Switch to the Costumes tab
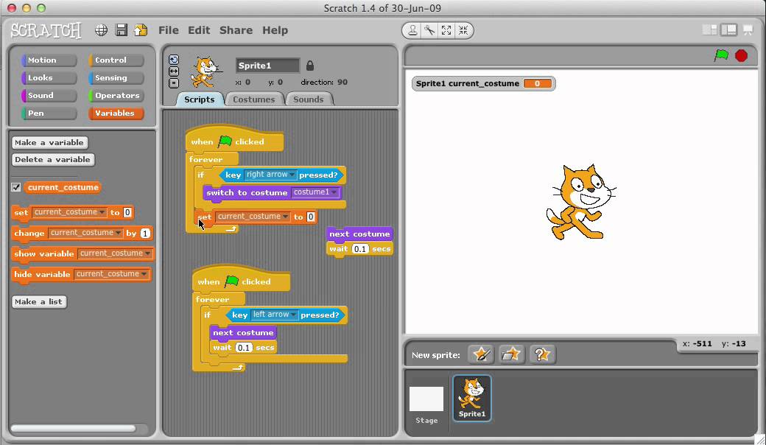 pyautogui.click(x=253, y=99)
